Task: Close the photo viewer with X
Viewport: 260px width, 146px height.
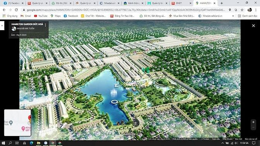Action: pyautogui.click(x=253, y=25)
